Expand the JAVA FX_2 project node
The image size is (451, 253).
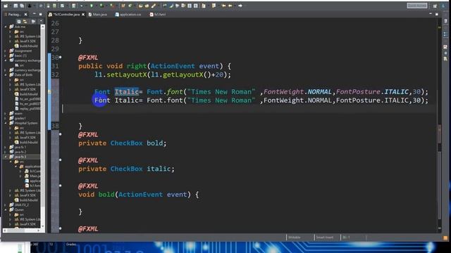(6, 205)
